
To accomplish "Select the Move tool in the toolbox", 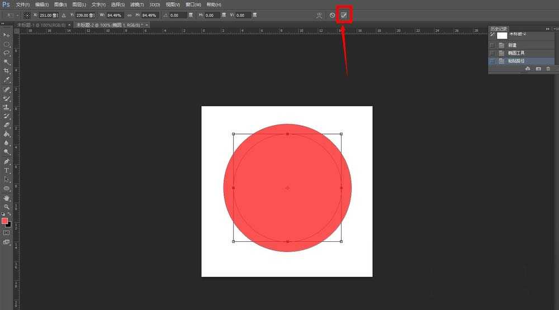I will coord(6,35).
